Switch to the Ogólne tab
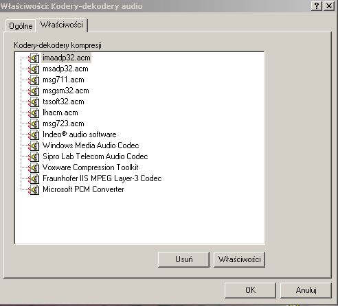This screenshot has height=306, width=338. click(21, 26)
